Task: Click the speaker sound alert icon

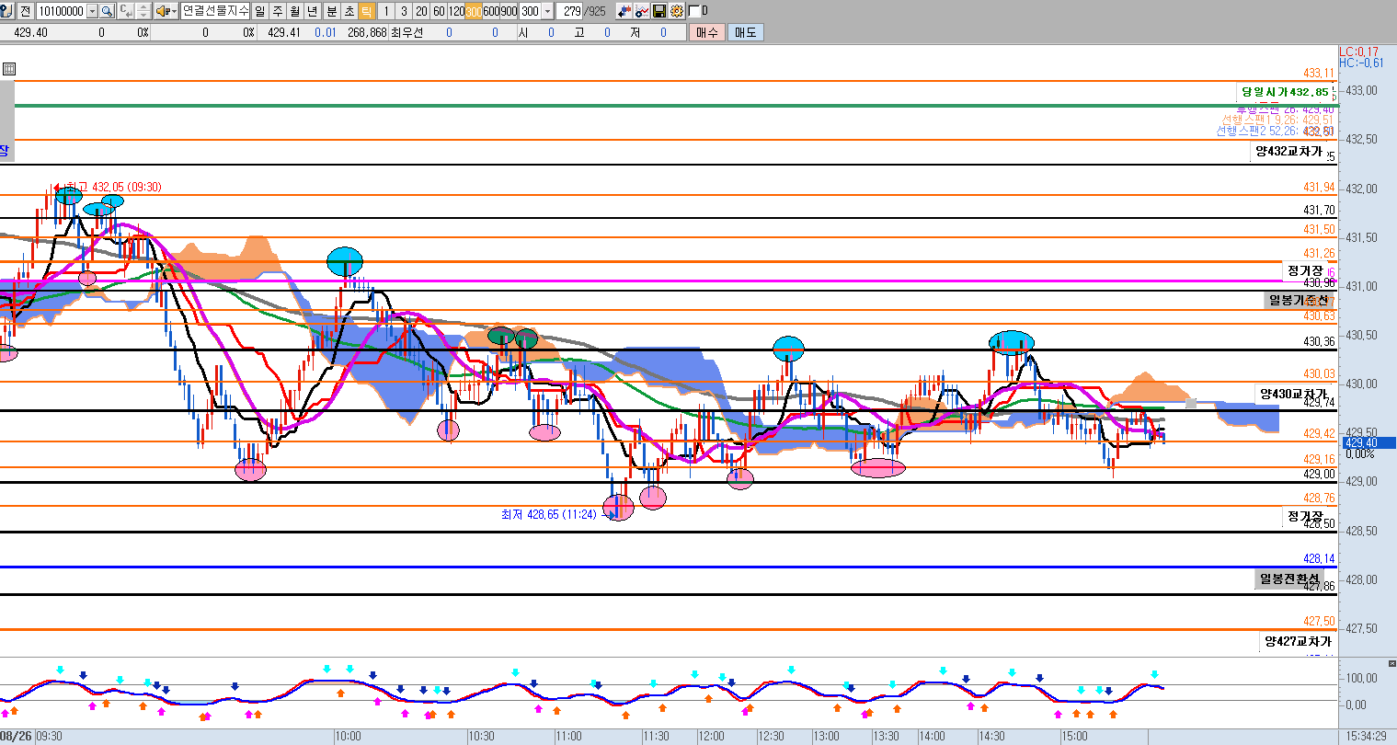Action: pyautogui.click(x=162, y=11)
